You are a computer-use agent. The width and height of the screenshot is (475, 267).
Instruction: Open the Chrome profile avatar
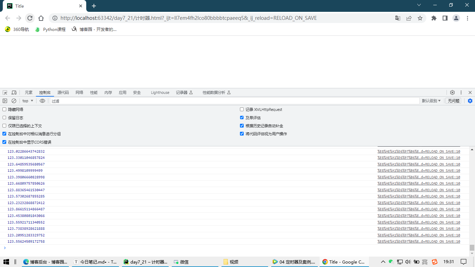[456, 18]
